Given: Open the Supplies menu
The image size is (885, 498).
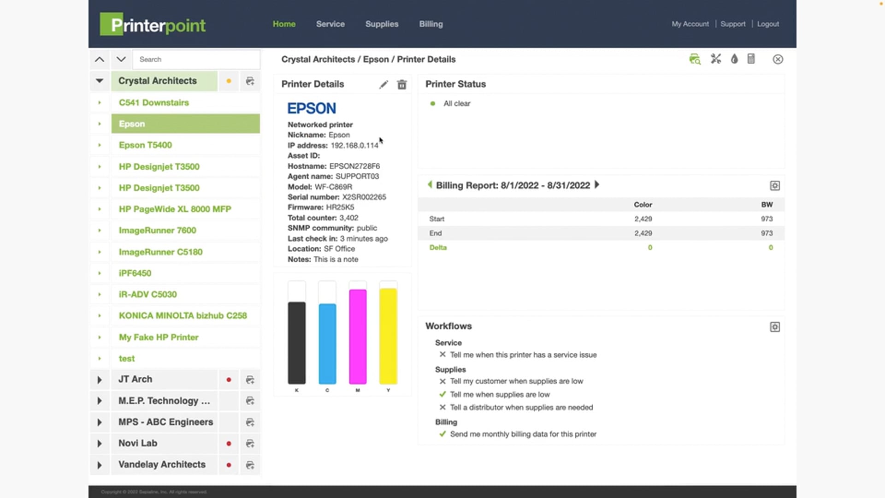Looking at the screenshot, I should [382, 24].
